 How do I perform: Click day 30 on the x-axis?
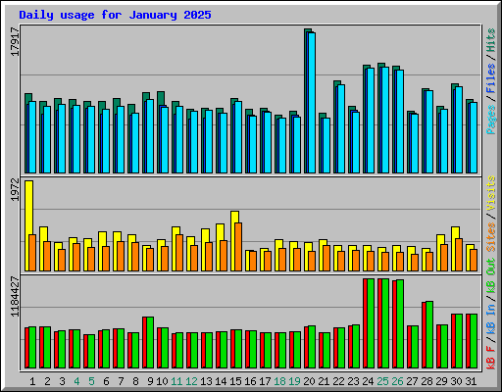point(456,381)
